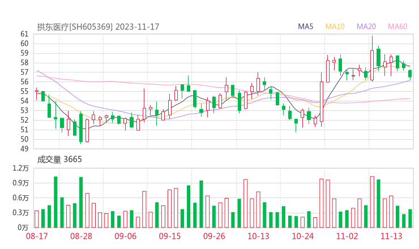Click the 11-13 date label
This screenshot has width=419, height=249.
tap(391, 236)
